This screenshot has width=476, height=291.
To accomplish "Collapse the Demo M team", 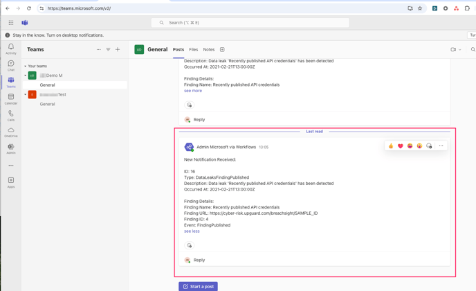I will [x=25, y=76].
